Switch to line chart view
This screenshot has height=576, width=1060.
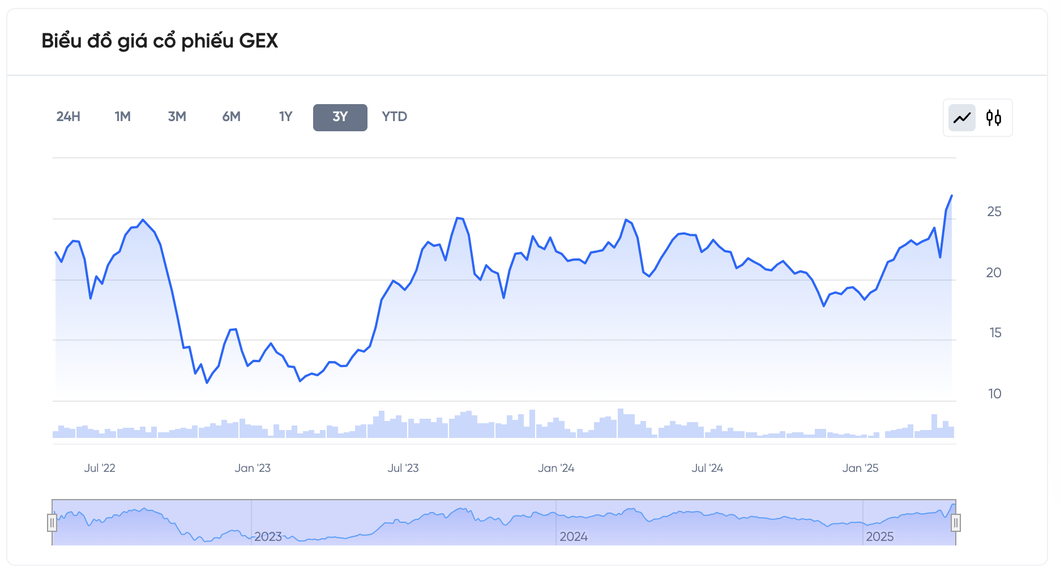tap(962, 118)
